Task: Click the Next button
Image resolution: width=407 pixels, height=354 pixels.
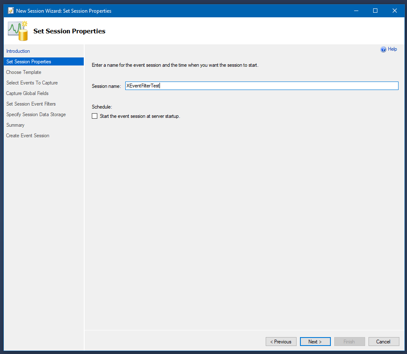Action: click(x=315, y=342)
